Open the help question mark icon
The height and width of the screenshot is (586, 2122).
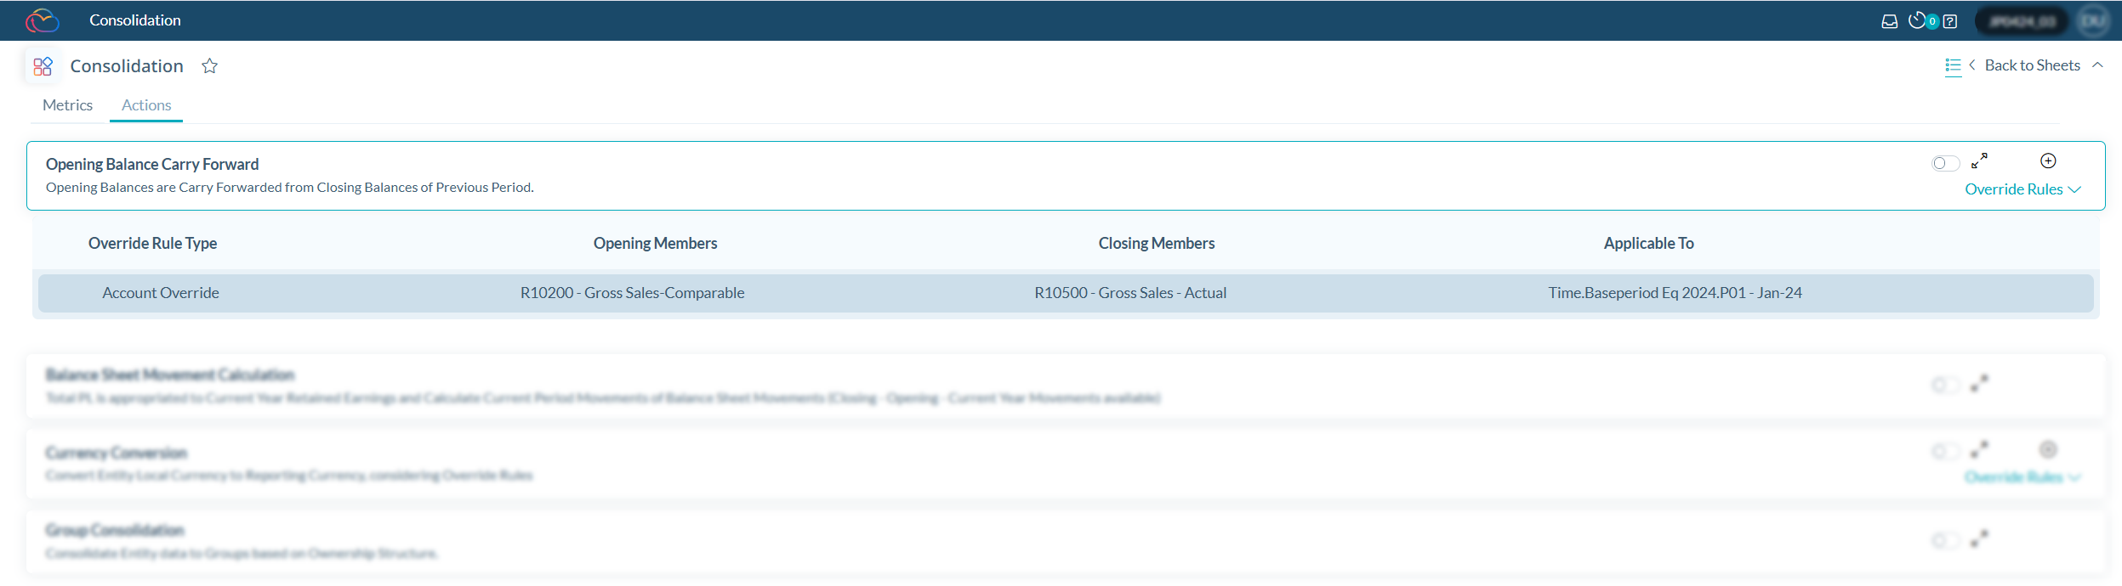[1950, 21]
